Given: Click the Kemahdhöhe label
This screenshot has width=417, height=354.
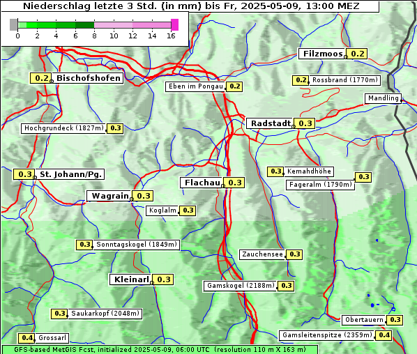Looking at the screenshot, I should pos(309,171).
